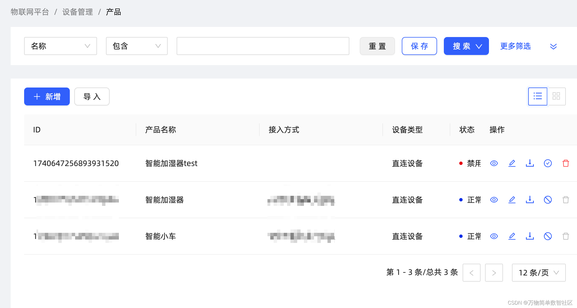Click the 新增 add button
Image resolution: width=577 pixels, height=308 pixels.
tap(47, 96)
